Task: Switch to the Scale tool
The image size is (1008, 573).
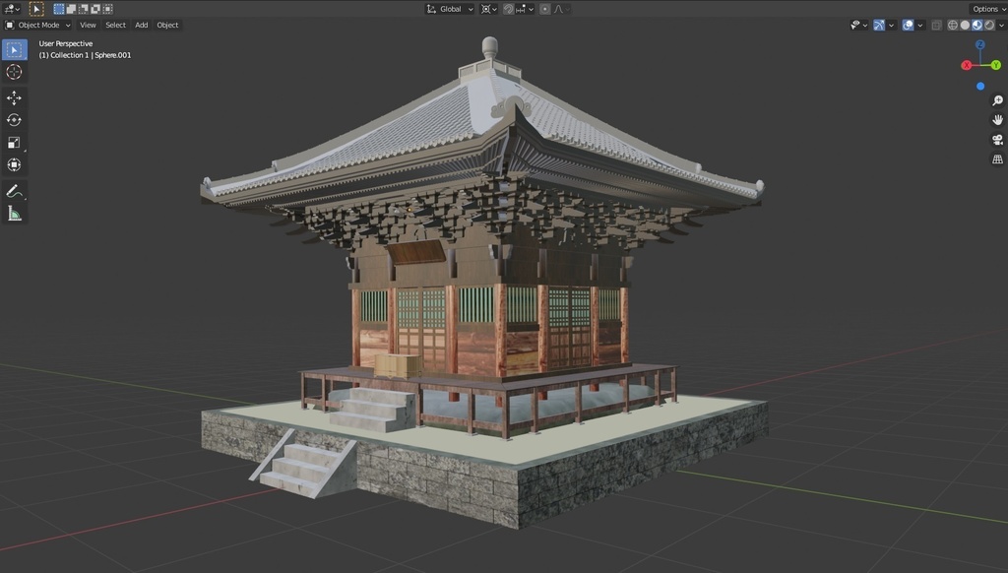Action: [14, 143]
